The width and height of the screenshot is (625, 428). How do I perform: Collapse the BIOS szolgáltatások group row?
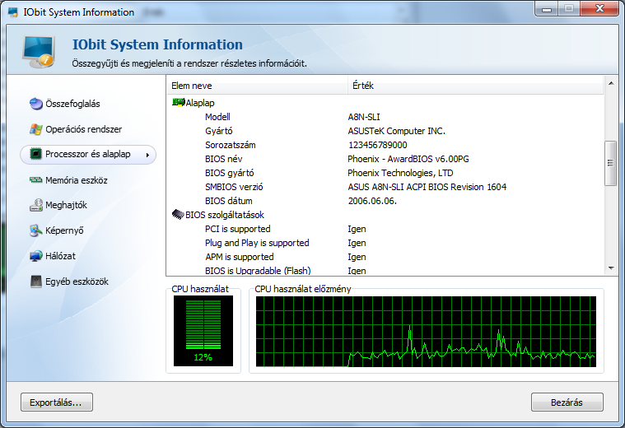(385, 215)
